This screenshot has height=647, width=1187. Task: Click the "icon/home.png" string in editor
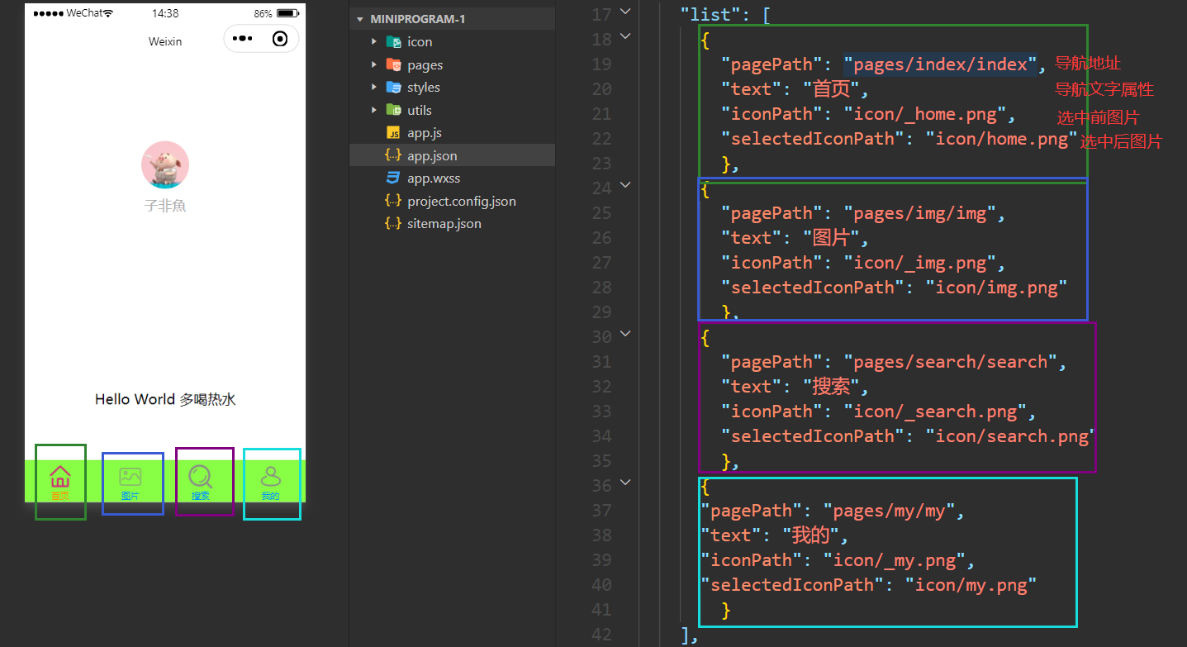tap(1002, 139)
